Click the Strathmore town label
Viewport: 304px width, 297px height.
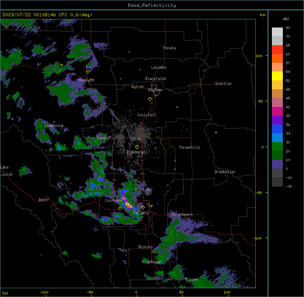coord(182,214)
